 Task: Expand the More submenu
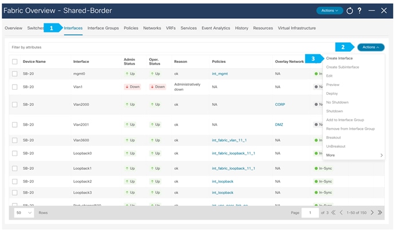coord(354,155)
